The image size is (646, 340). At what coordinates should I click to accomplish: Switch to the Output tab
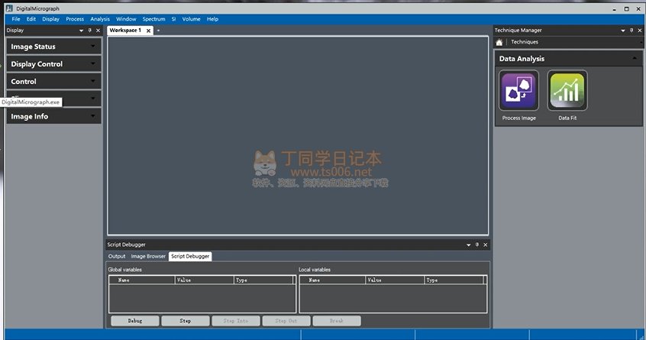click(117, 256)
